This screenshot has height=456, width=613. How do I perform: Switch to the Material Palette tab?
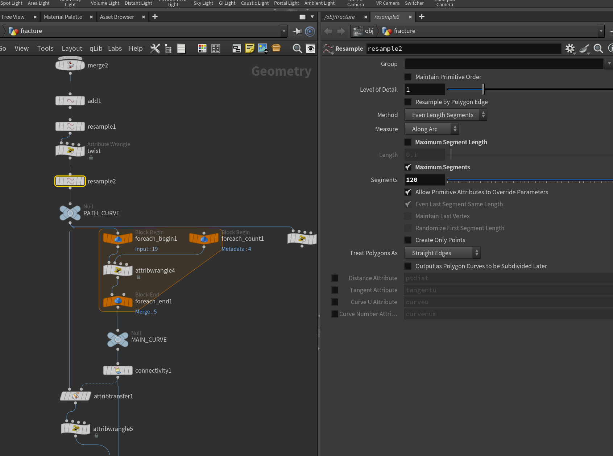63,17
